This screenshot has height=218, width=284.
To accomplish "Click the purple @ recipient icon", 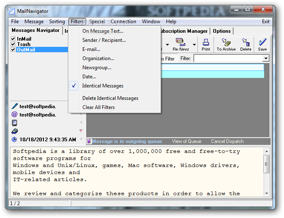I will 14,114.
